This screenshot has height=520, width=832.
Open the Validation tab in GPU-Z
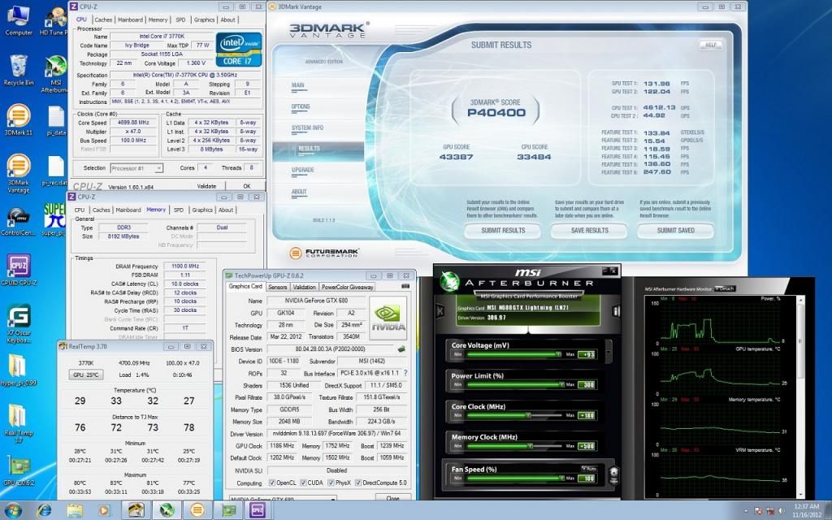tap(304, 287)
